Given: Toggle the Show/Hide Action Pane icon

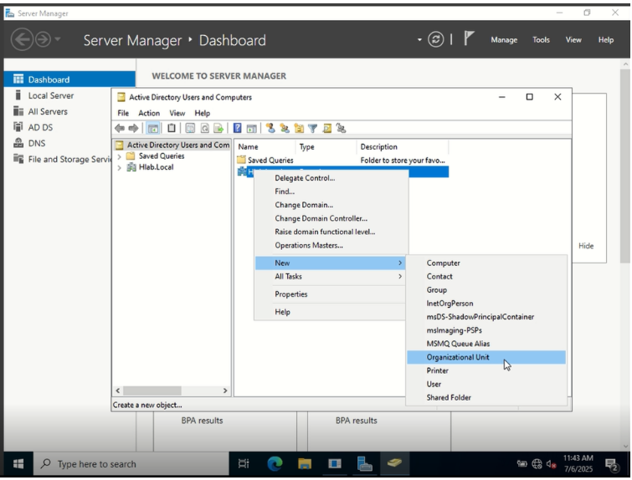Looking at the screenshot, I should [251, 129].
